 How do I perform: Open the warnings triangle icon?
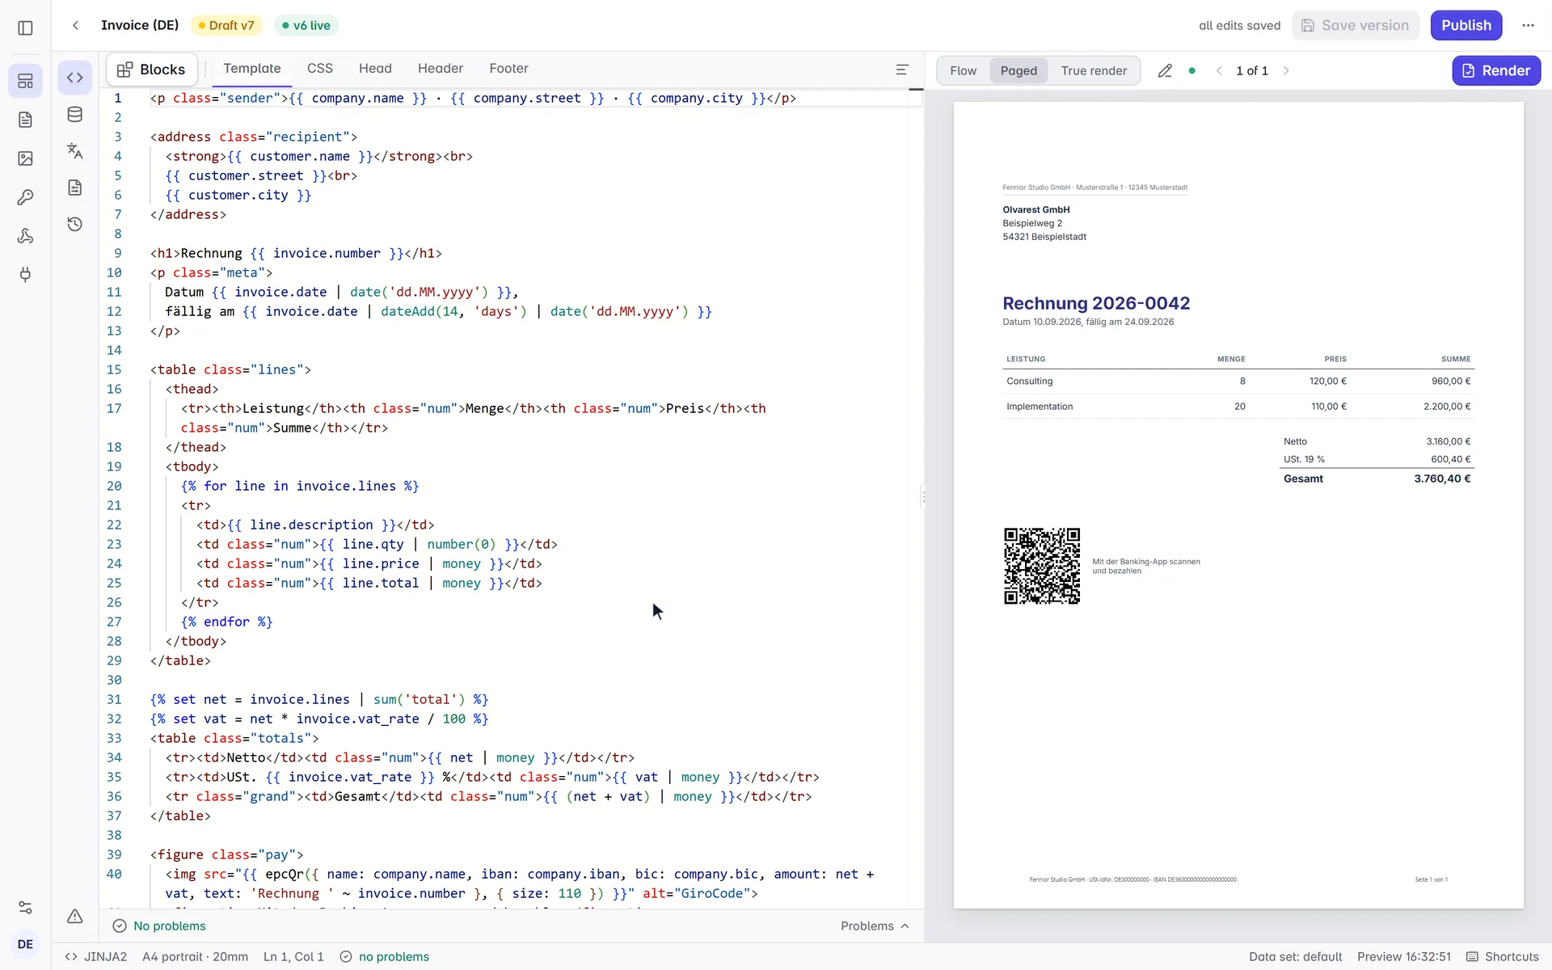[75, 916]
